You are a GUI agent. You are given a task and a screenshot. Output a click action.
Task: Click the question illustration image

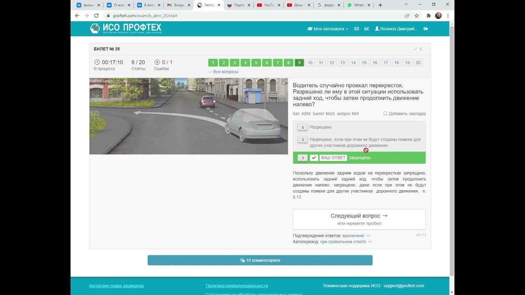(x=189, y=116)
